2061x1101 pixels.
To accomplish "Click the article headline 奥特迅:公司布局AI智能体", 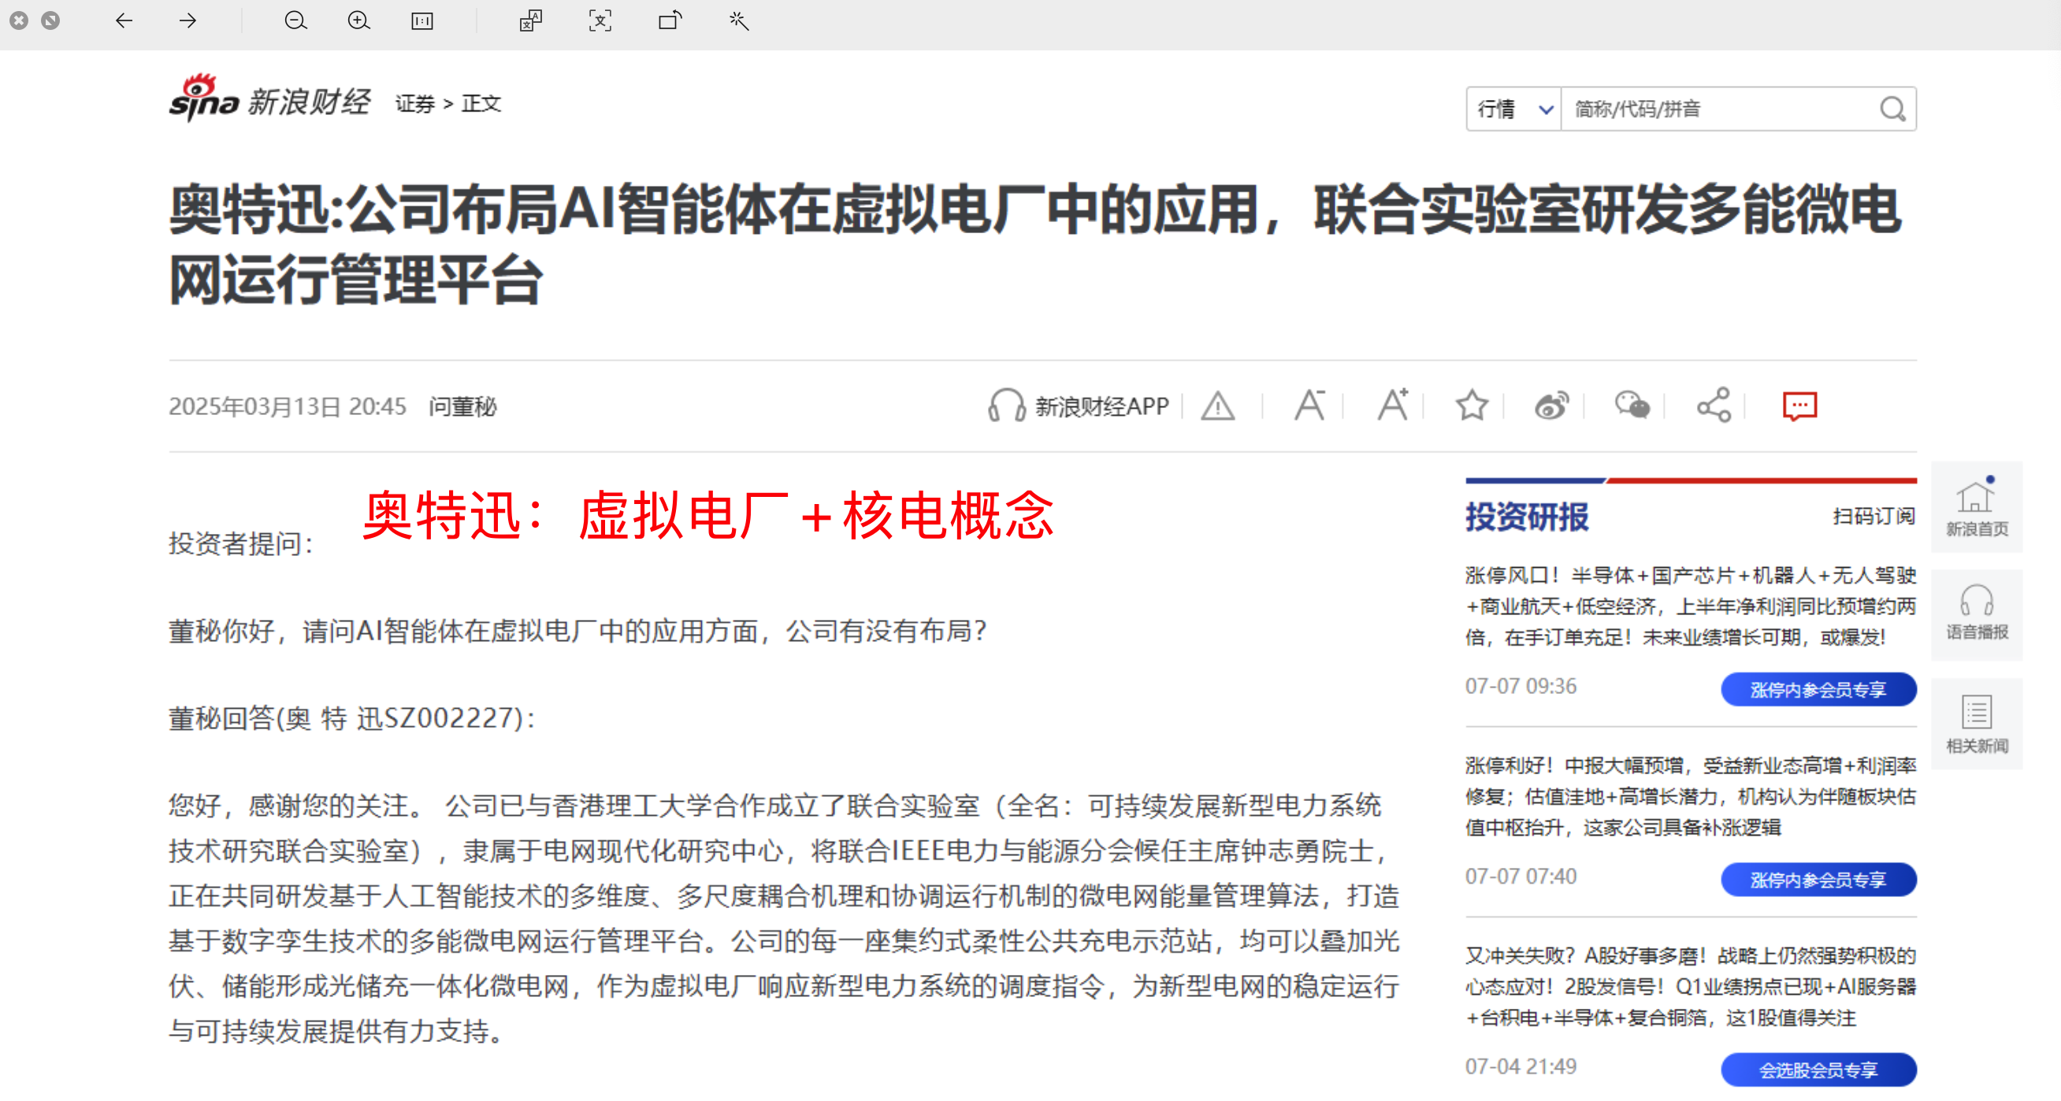I will point(1034,245).
